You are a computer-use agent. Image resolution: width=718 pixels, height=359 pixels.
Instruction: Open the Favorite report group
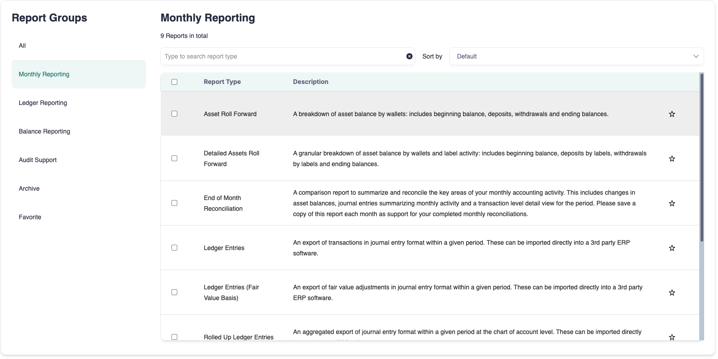coord(30,217)
